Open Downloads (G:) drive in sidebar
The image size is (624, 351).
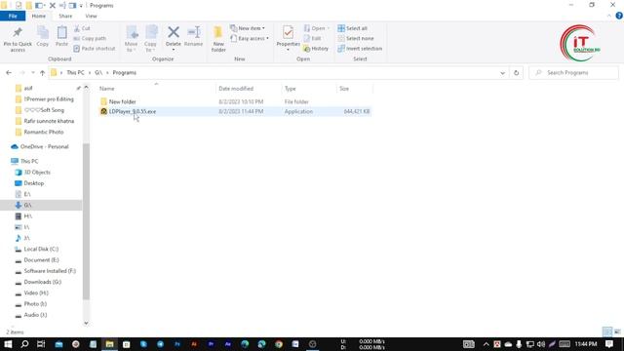(x=43, y=282)
